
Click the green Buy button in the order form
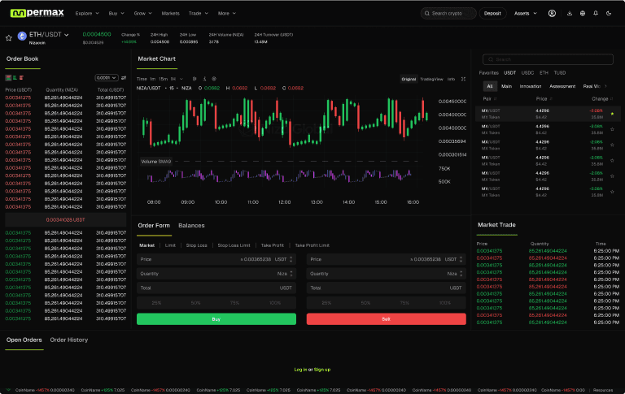pyautogui.click(x=216, y=319)
